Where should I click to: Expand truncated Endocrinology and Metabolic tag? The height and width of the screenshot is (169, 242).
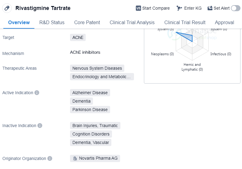pos(102,77)
